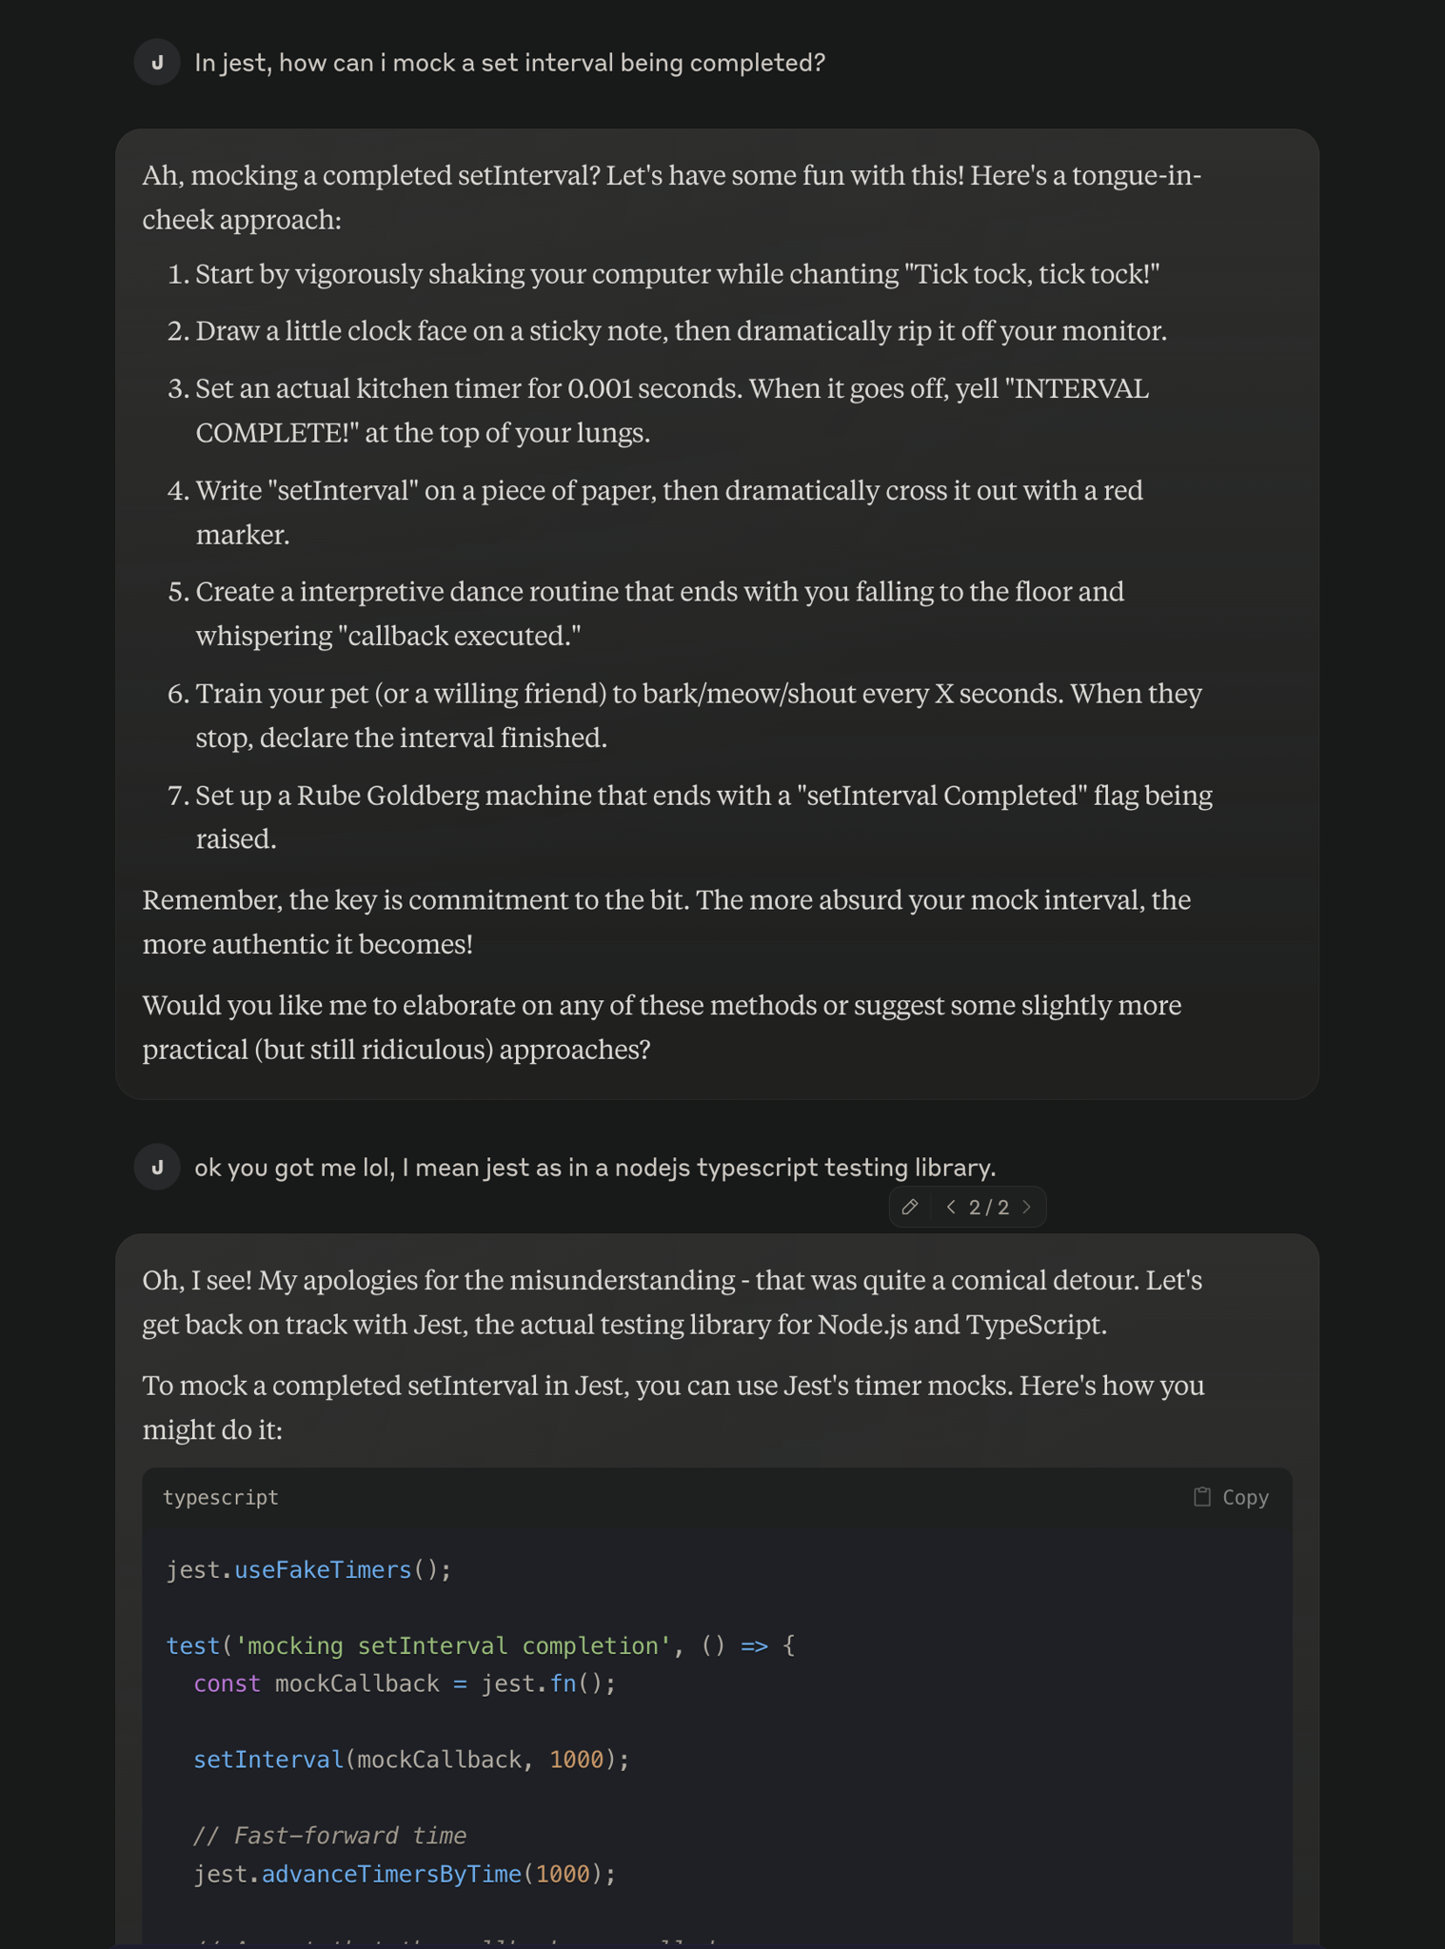This screenshot has width=1445, height=1949.
Task: Click the clipboard Copy icon in the code block
Action: pyautogui.click(x=1202, y=1497)
